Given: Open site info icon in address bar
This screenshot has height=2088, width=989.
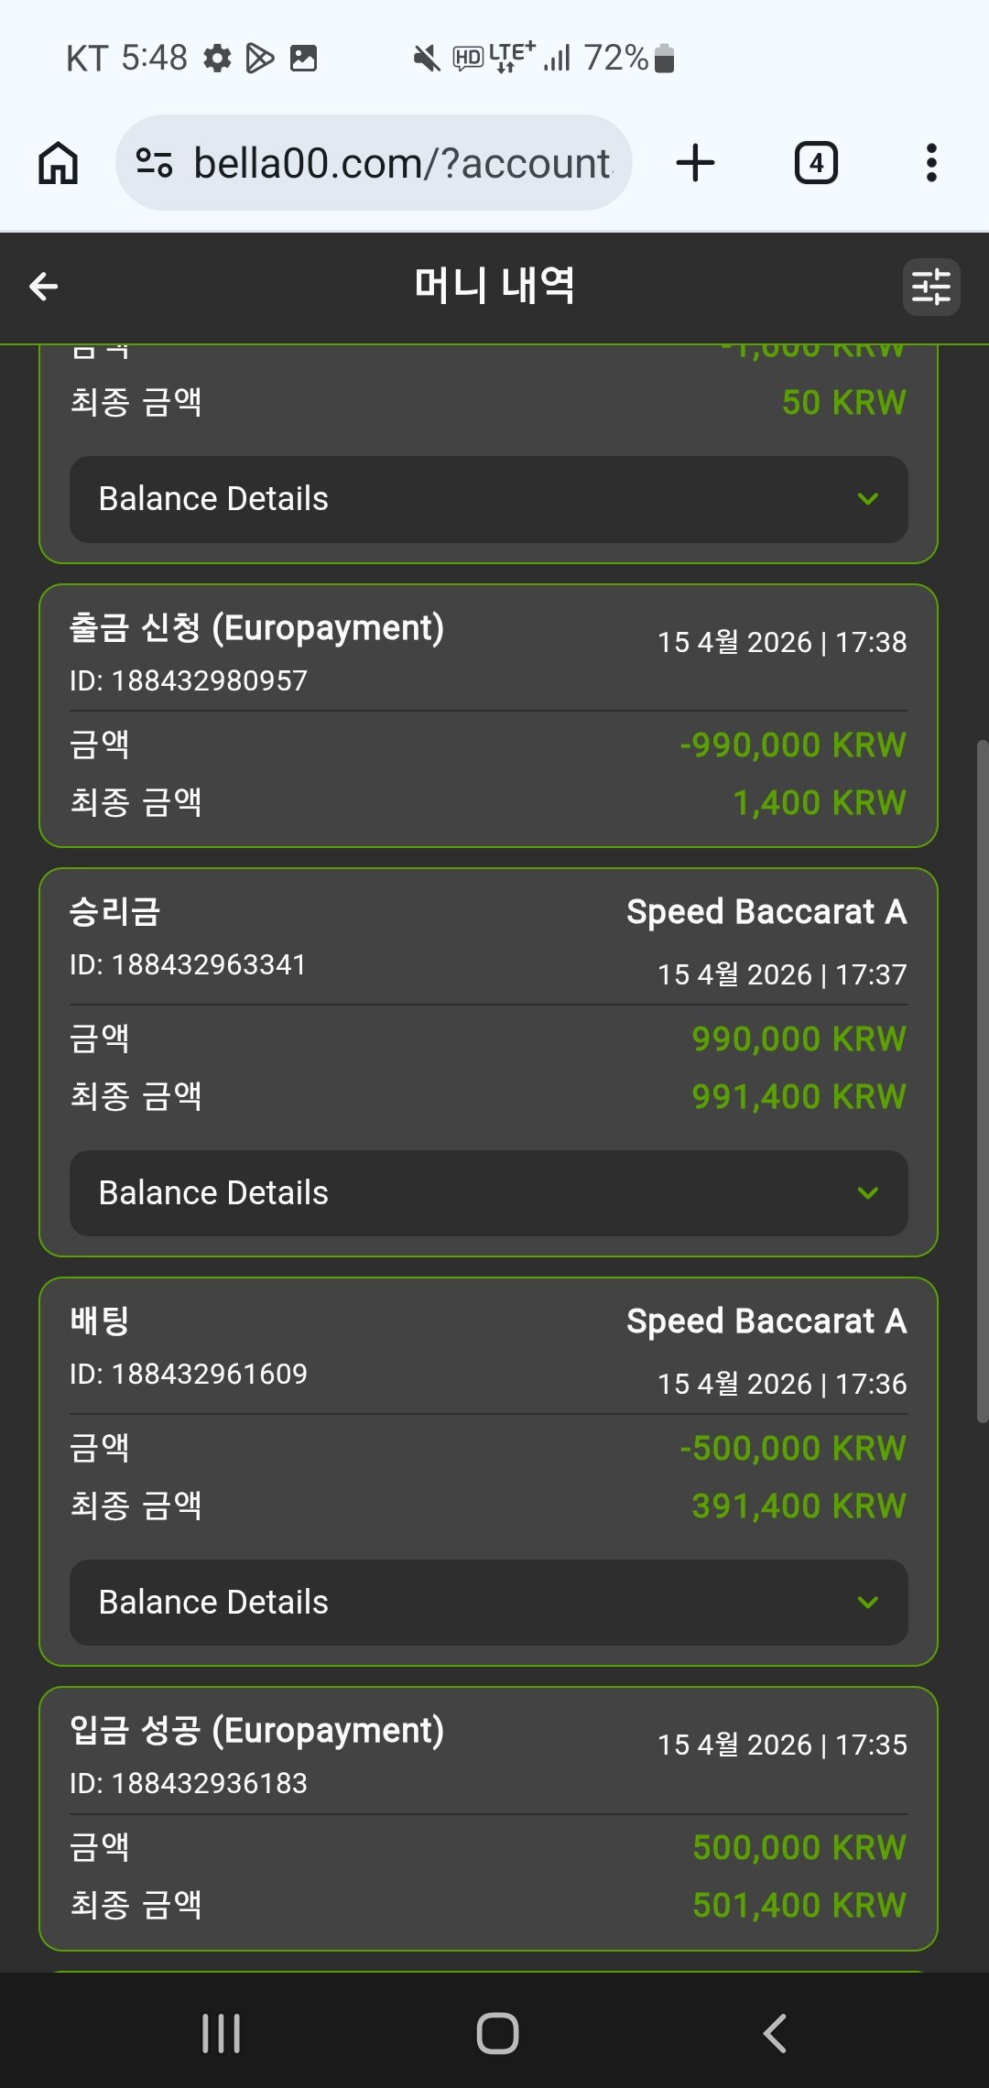Looking at the screenshot, I should tap(154, 163).
